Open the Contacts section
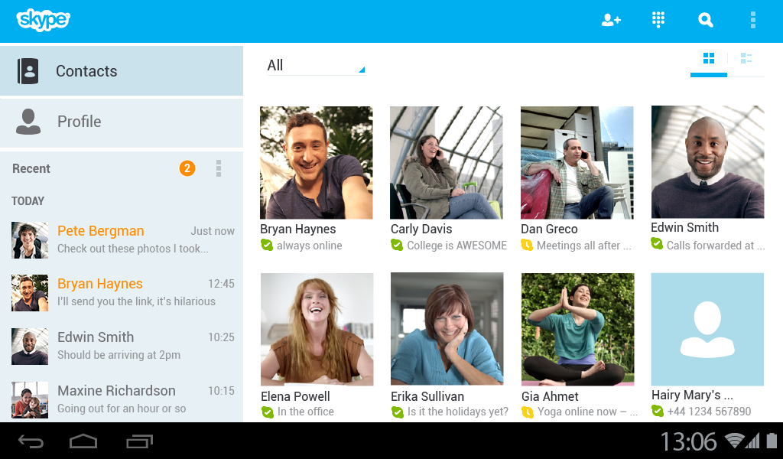This screenshot has width=783, height=459. pos(122,71)
